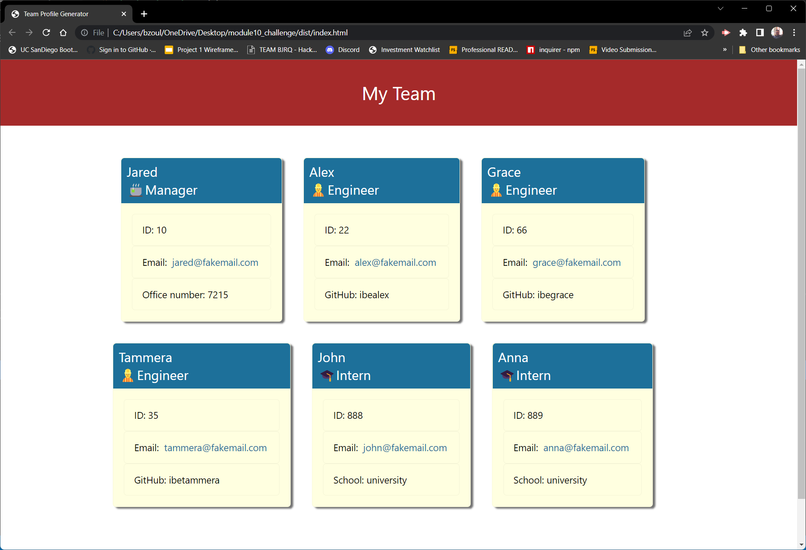The height and width of the screenshot is (550, 806).
Task: Email anna@fakemail.com link
Action: [x=586, y=448]
